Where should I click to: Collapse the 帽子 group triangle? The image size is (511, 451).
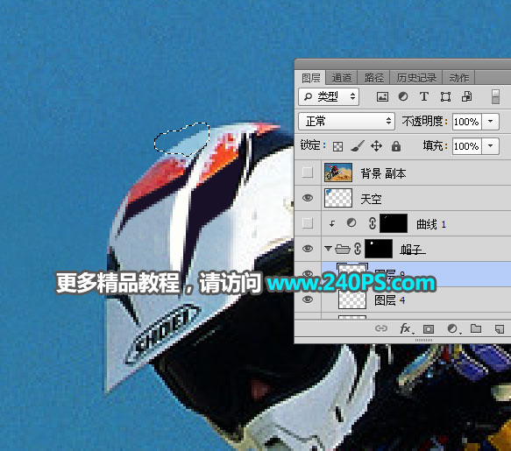(328, 249)
